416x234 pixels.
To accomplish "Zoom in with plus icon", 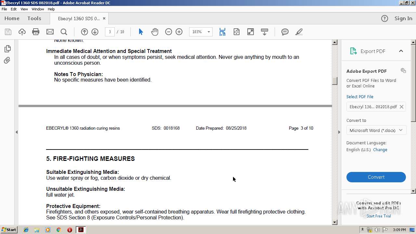I will (179, 32).
